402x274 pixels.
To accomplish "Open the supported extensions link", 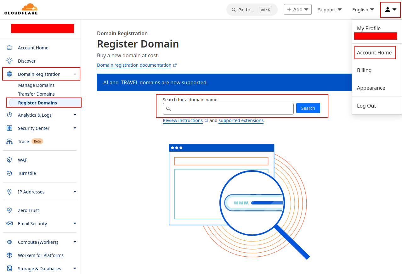I will (x=241, y=120).
